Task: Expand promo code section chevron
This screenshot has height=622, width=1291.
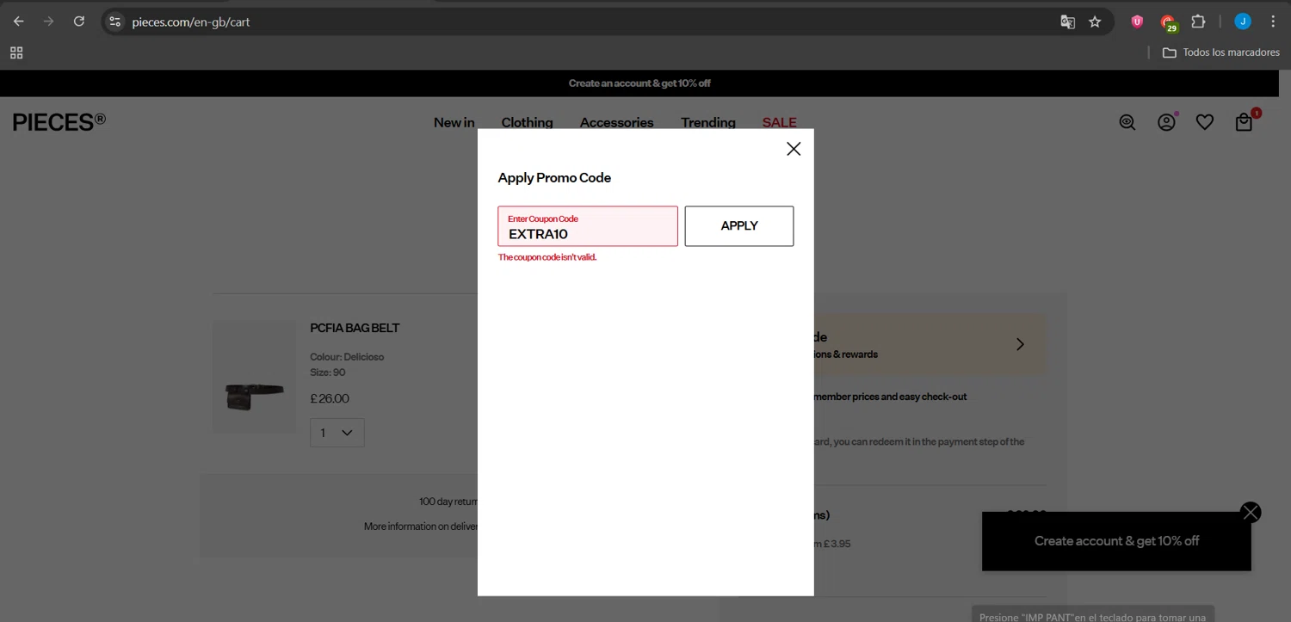Action: [x=1020, y=344]
